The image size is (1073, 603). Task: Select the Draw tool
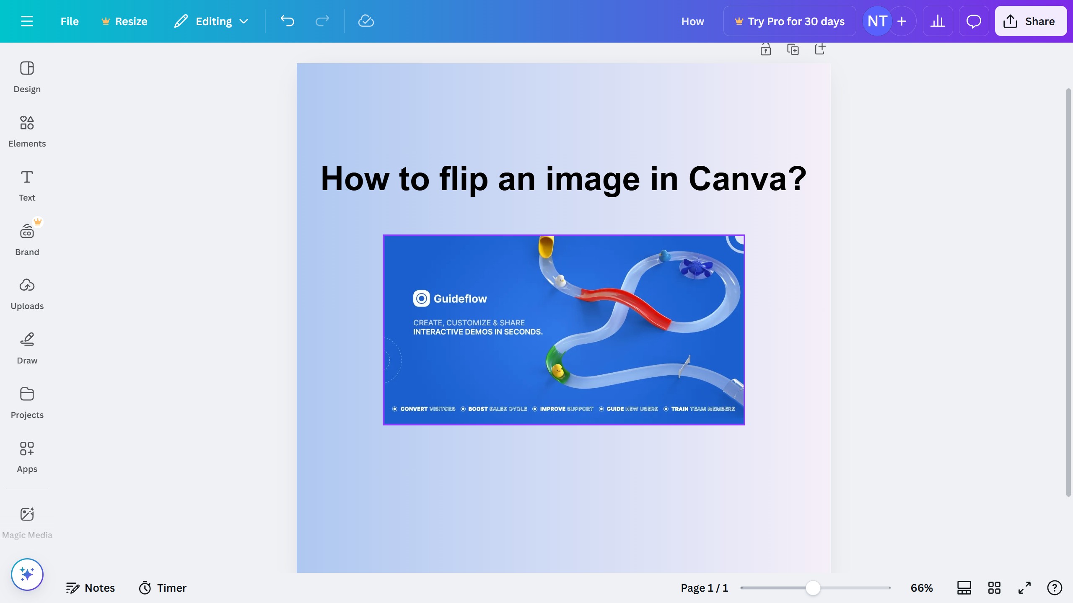27,347
